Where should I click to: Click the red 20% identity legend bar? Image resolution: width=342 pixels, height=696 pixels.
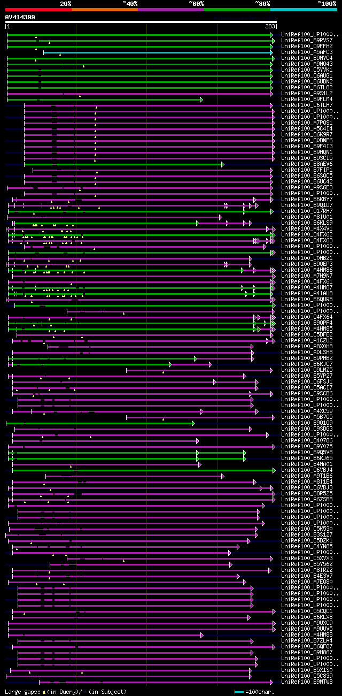pos(38,10)
